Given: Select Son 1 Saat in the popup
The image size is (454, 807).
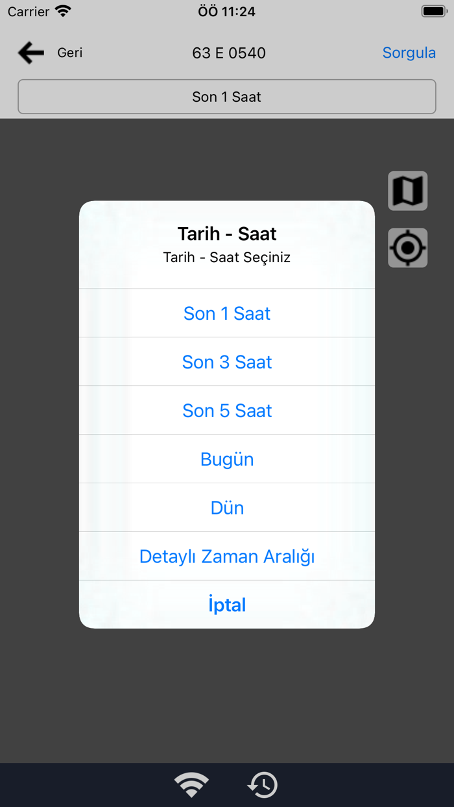Looking at the screenshot, I should 227,313.
